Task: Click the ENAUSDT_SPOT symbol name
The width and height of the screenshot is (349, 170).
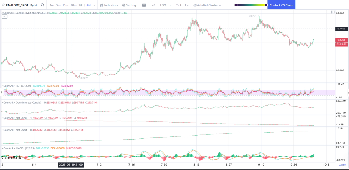Action: 17,5
